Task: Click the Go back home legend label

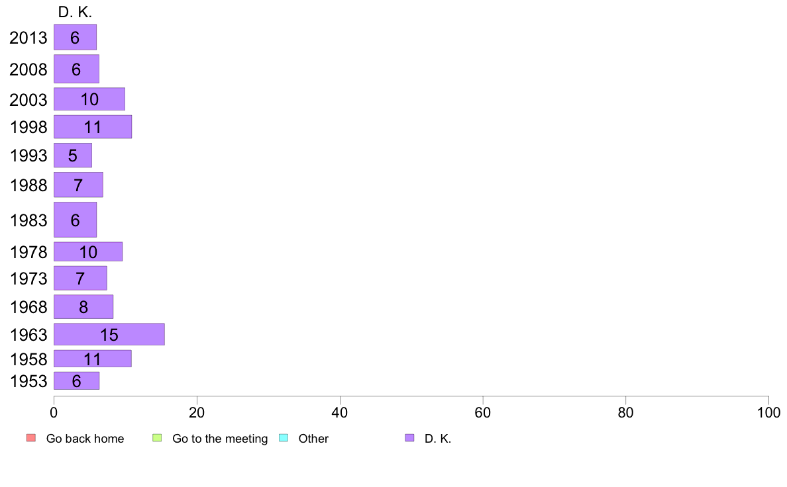Action: [x=85, y=438]
